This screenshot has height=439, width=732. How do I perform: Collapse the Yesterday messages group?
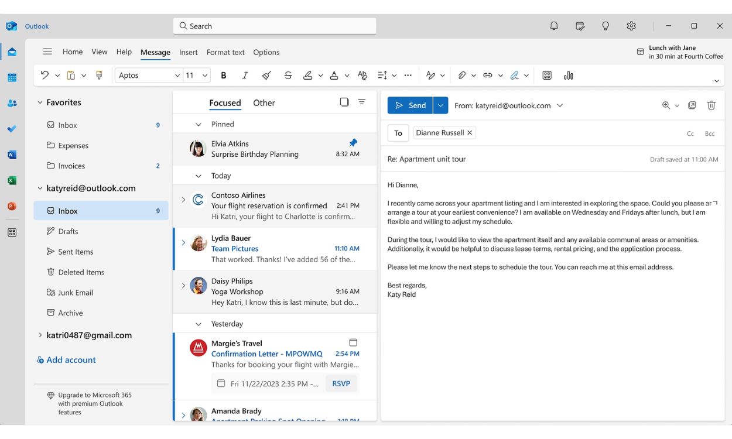pos(198,324)
